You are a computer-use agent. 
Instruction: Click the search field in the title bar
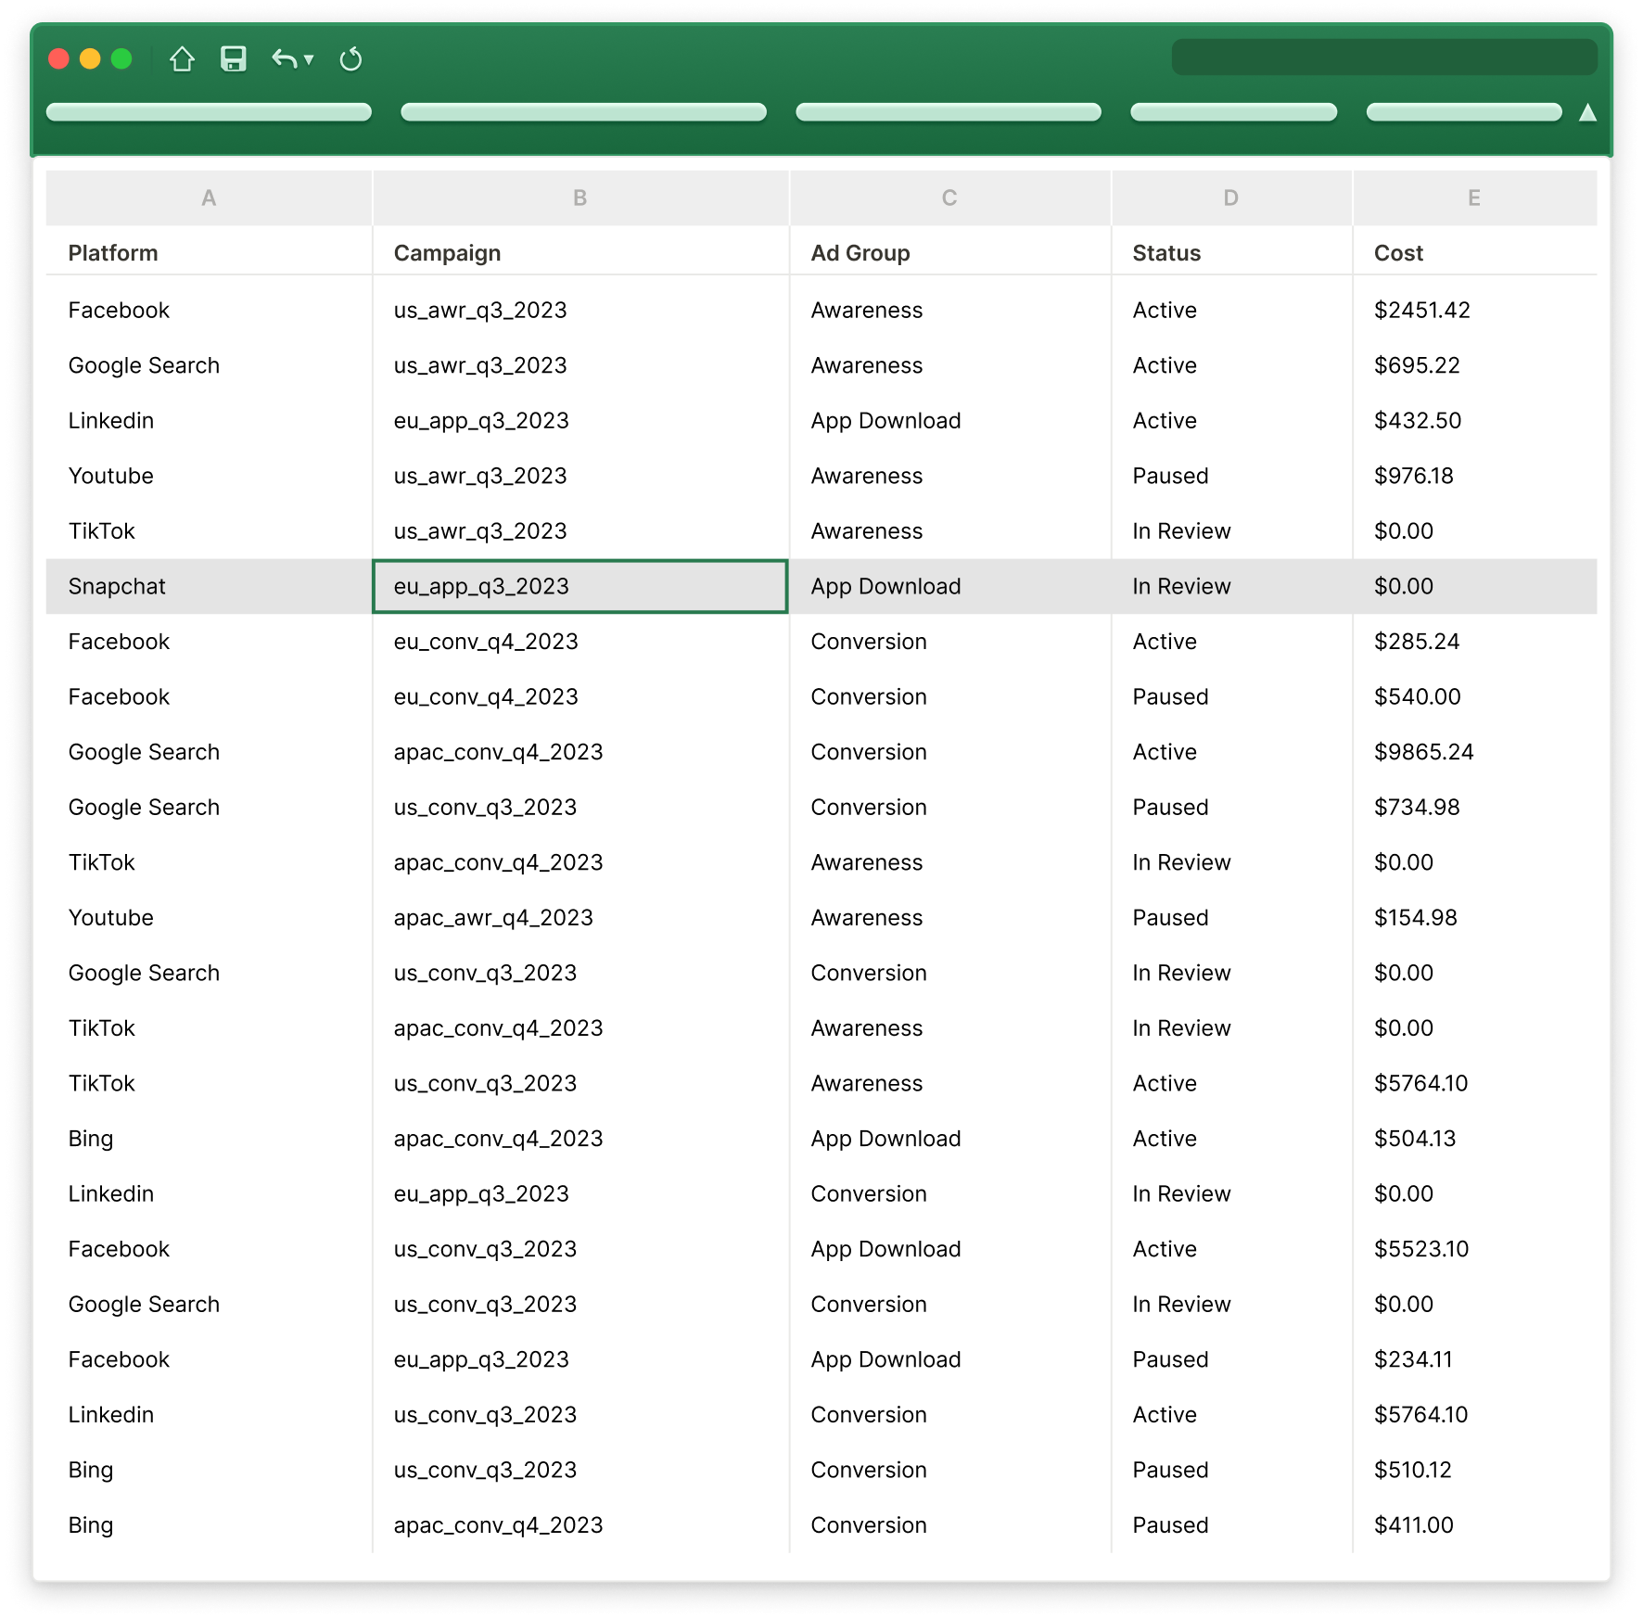(x=1385, y=57)
